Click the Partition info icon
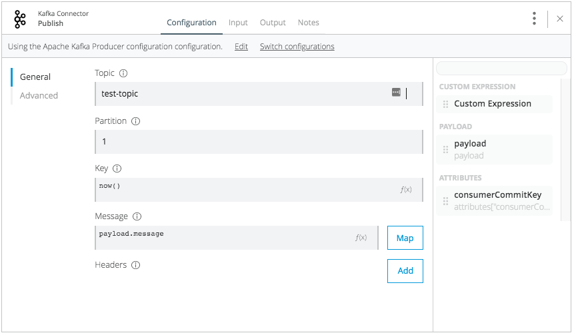Screen dimensions: 572x333 tap(136, 121)
